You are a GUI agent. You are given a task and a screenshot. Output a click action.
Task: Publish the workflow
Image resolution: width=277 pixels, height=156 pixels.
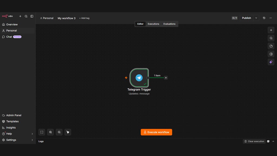point(246,18)
